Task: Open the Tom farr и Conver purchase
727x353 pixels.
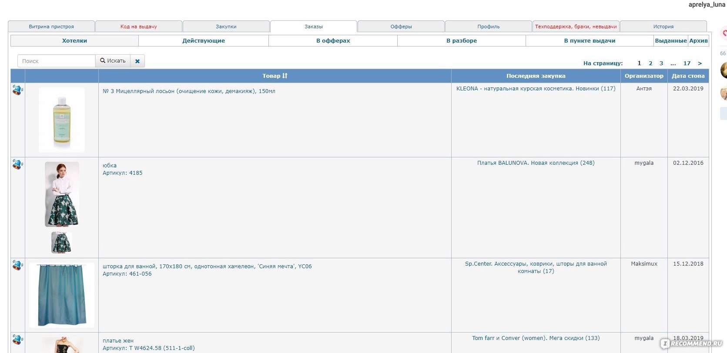Action: (536, 338)
